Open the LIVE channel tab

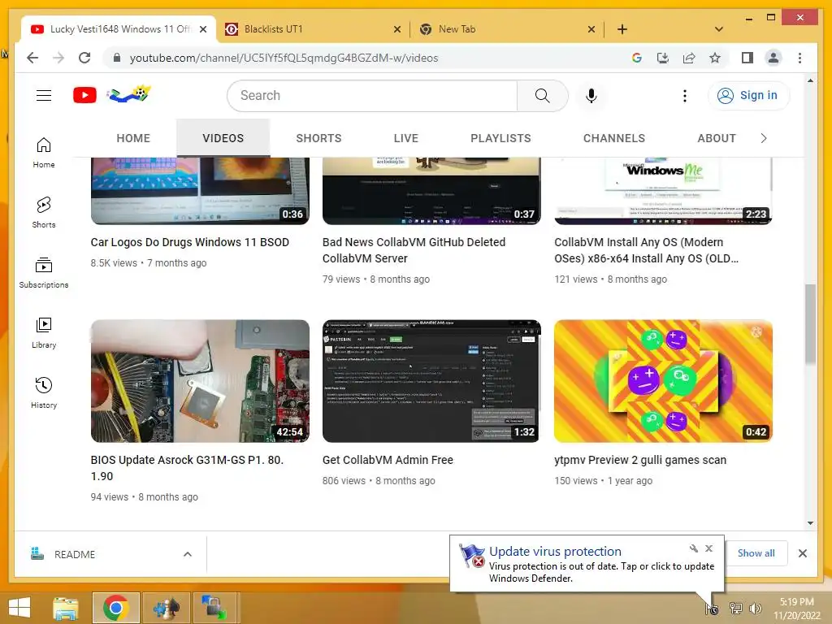(x=406, y=138)
